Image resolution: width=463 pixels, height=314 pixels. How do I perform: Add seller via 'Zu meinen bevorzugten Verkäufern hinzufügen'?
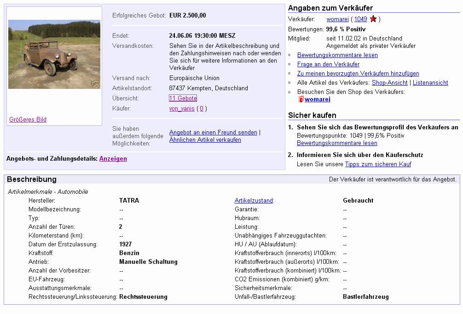(358, 74)
